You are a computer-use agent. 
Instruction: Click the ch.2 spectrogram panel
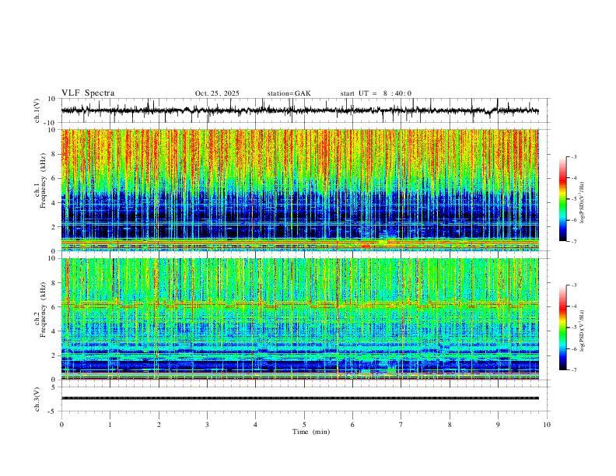tap(299, 319)
